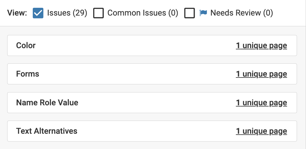The image size is (306, 149).
Task: Select the Text Alternatives heading text
Action: [x=47, y=131]
